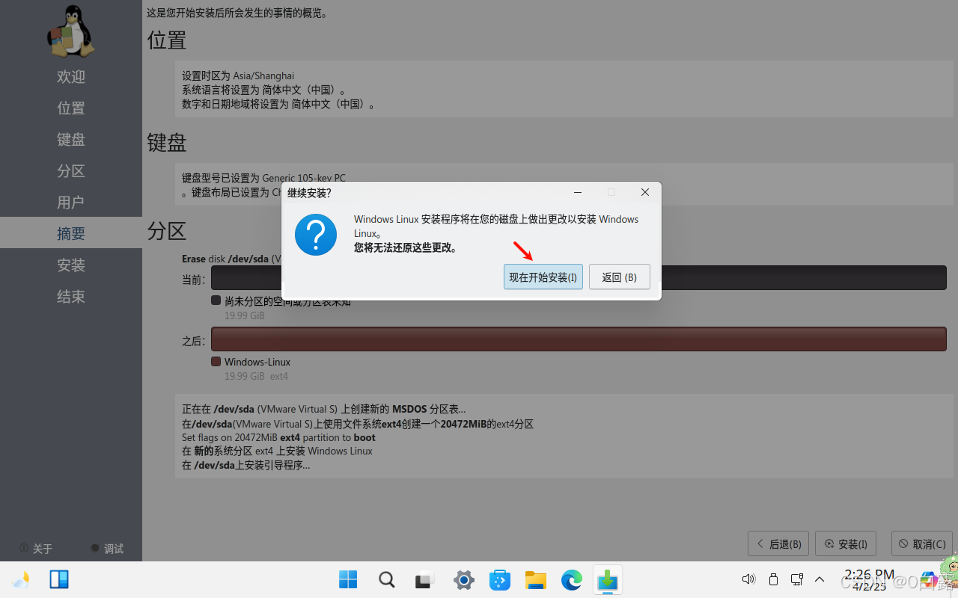This screenshot has height=598, width=958.
Task: Select the 结束 step in sidebar
Action: pyautogui.click(x=71, y=297)
